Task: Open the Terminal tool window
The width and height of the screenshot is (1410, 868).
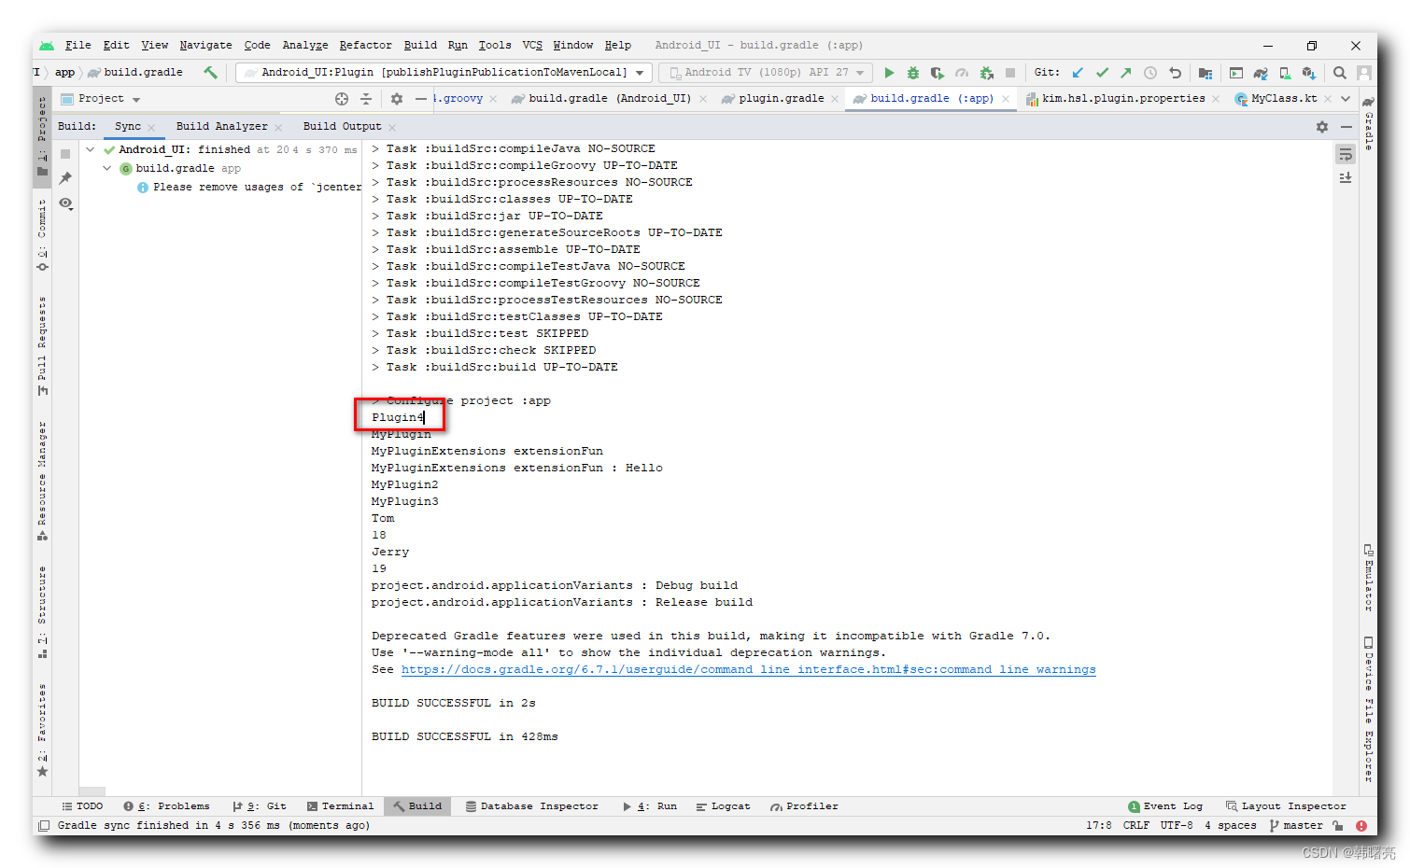Action: (x=340, y=806)
